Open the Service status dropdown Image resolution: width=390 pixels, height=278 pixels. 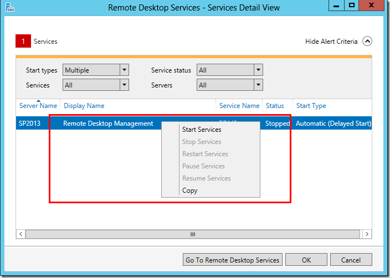coord(258,70)
